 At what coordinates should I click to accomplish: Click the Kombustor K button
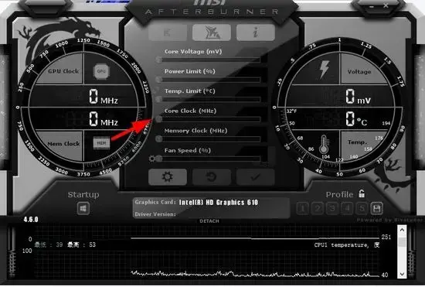click(x=168, y=32)
